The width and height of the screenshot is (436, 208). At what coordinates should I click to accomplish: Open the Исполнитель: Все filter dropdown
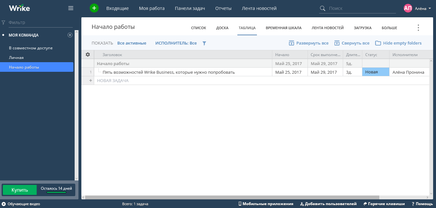coord(176,43)
